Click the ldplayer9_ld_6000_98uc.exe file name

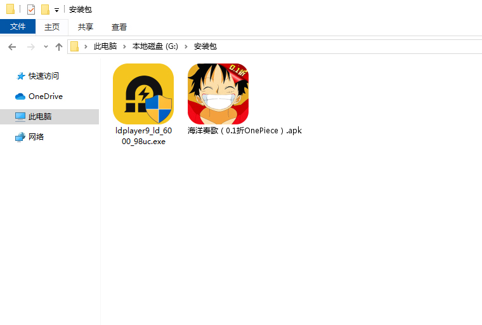click(143, 136)
